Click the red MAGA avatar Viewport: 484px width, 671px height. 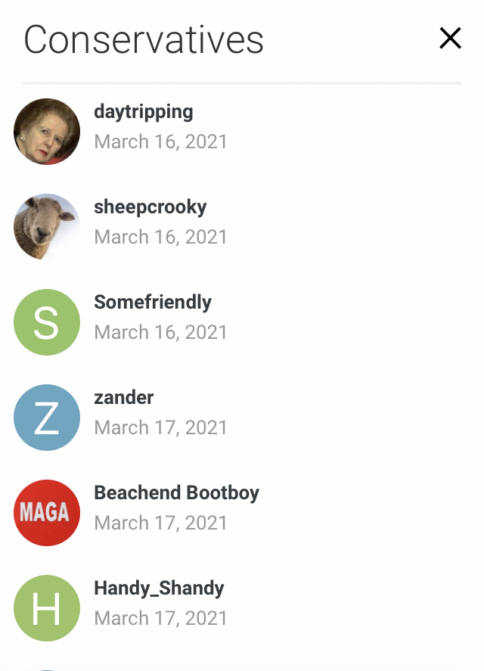point(47,513)
